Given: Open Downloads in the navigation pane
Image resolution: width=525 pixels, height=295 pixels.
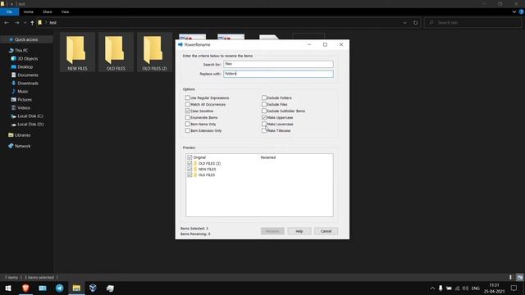Looking at the screenshot, I should (28, 84).
